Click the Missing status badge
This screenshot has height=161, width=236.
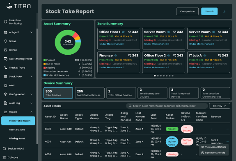pos(172,154)
